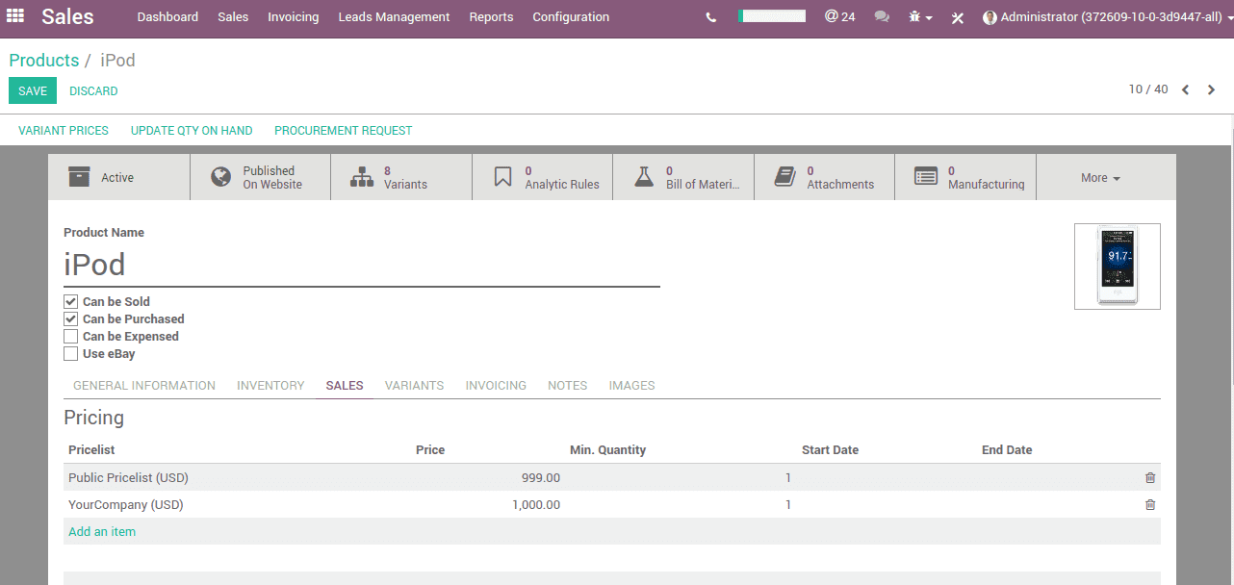Screen dimensions: 1234x585
Task: Open the Dashboard menu
Action: pyautogui.click(x=167, y=17)
